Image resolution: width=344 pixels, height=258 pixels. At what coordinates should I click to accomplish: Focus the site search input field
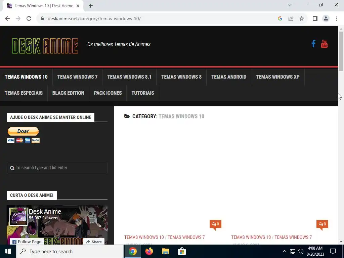point(57,168)
